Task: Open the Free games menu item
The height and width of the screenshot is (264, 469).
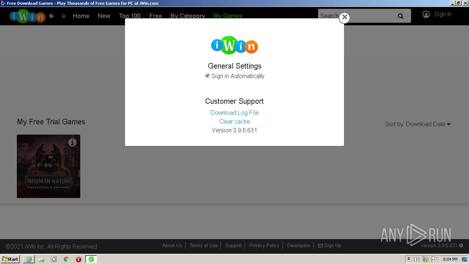Action: (156, 16)
